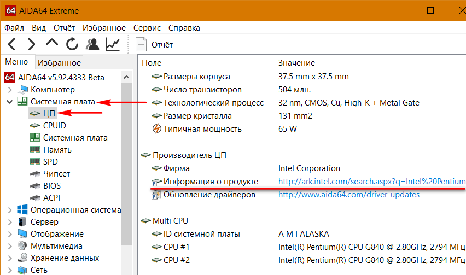This screenshot has height=275, width=466.
Task: Expand the Мультимедиа tree node
Action: (x=10, y=246)
